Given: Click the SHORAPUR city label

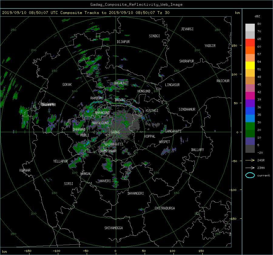Looking at the screenshot, I should (187, 61).
